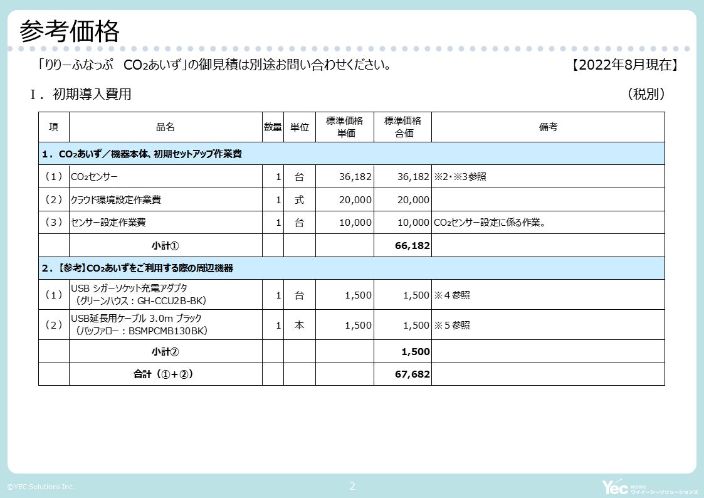Image resolution: width=704 pixels, height=498 pixels.
Task: Select the USB シガーソケット充電アダプタ cell
Action: coord(165,295)
